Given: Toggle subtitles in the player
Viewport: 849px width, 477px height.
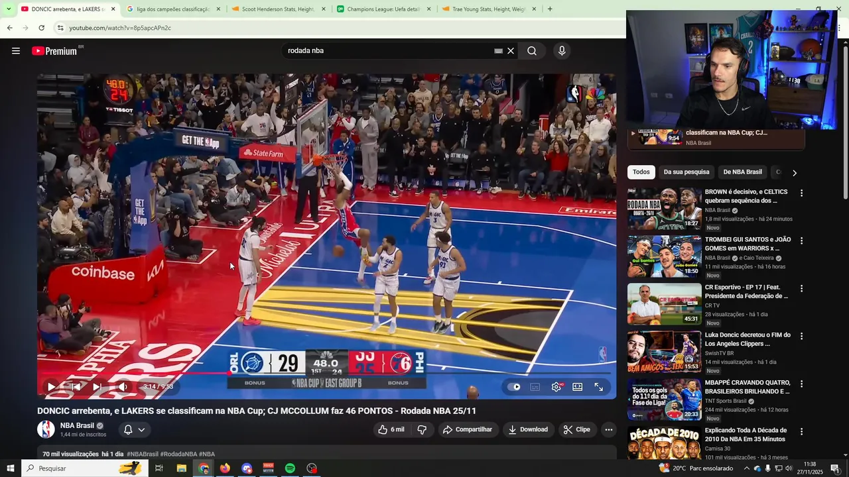Looking at the screenshot, I should (x=535, y=387).
